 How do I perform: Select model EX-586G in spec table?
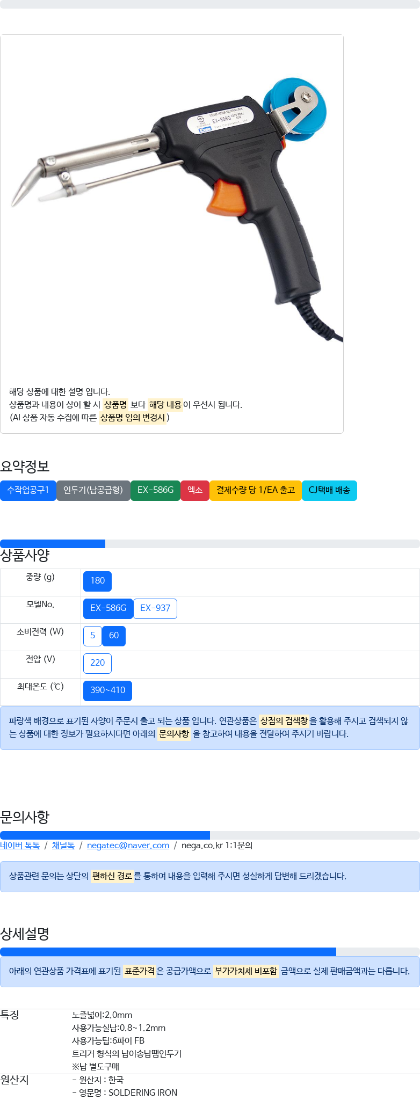108,608
